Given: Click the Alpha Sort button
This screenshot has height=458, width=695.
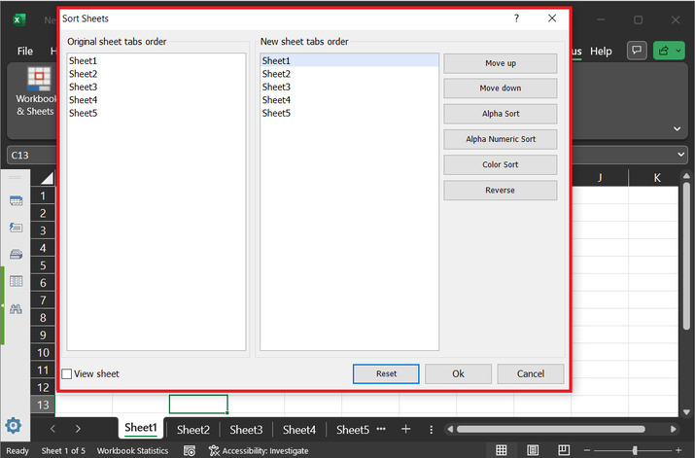Looking at the screenshot, I should (501, 114).
